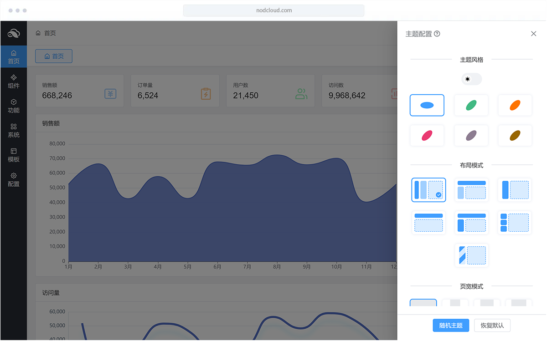Choose the orange theme color

(515, 105)
